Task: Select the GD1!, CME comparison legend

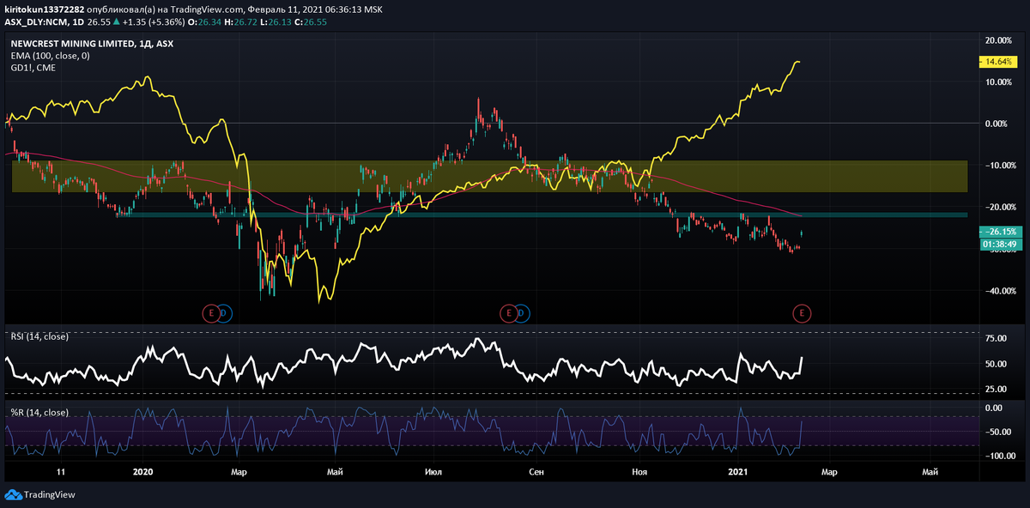Action: click(33, 67)
